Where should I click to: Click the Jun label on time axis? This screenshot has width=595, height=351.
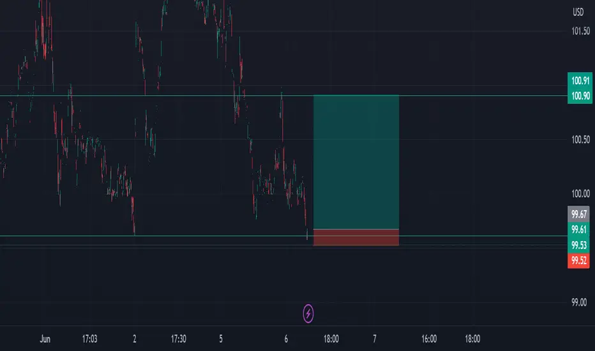pyautogui.click(x=45, y=339)
